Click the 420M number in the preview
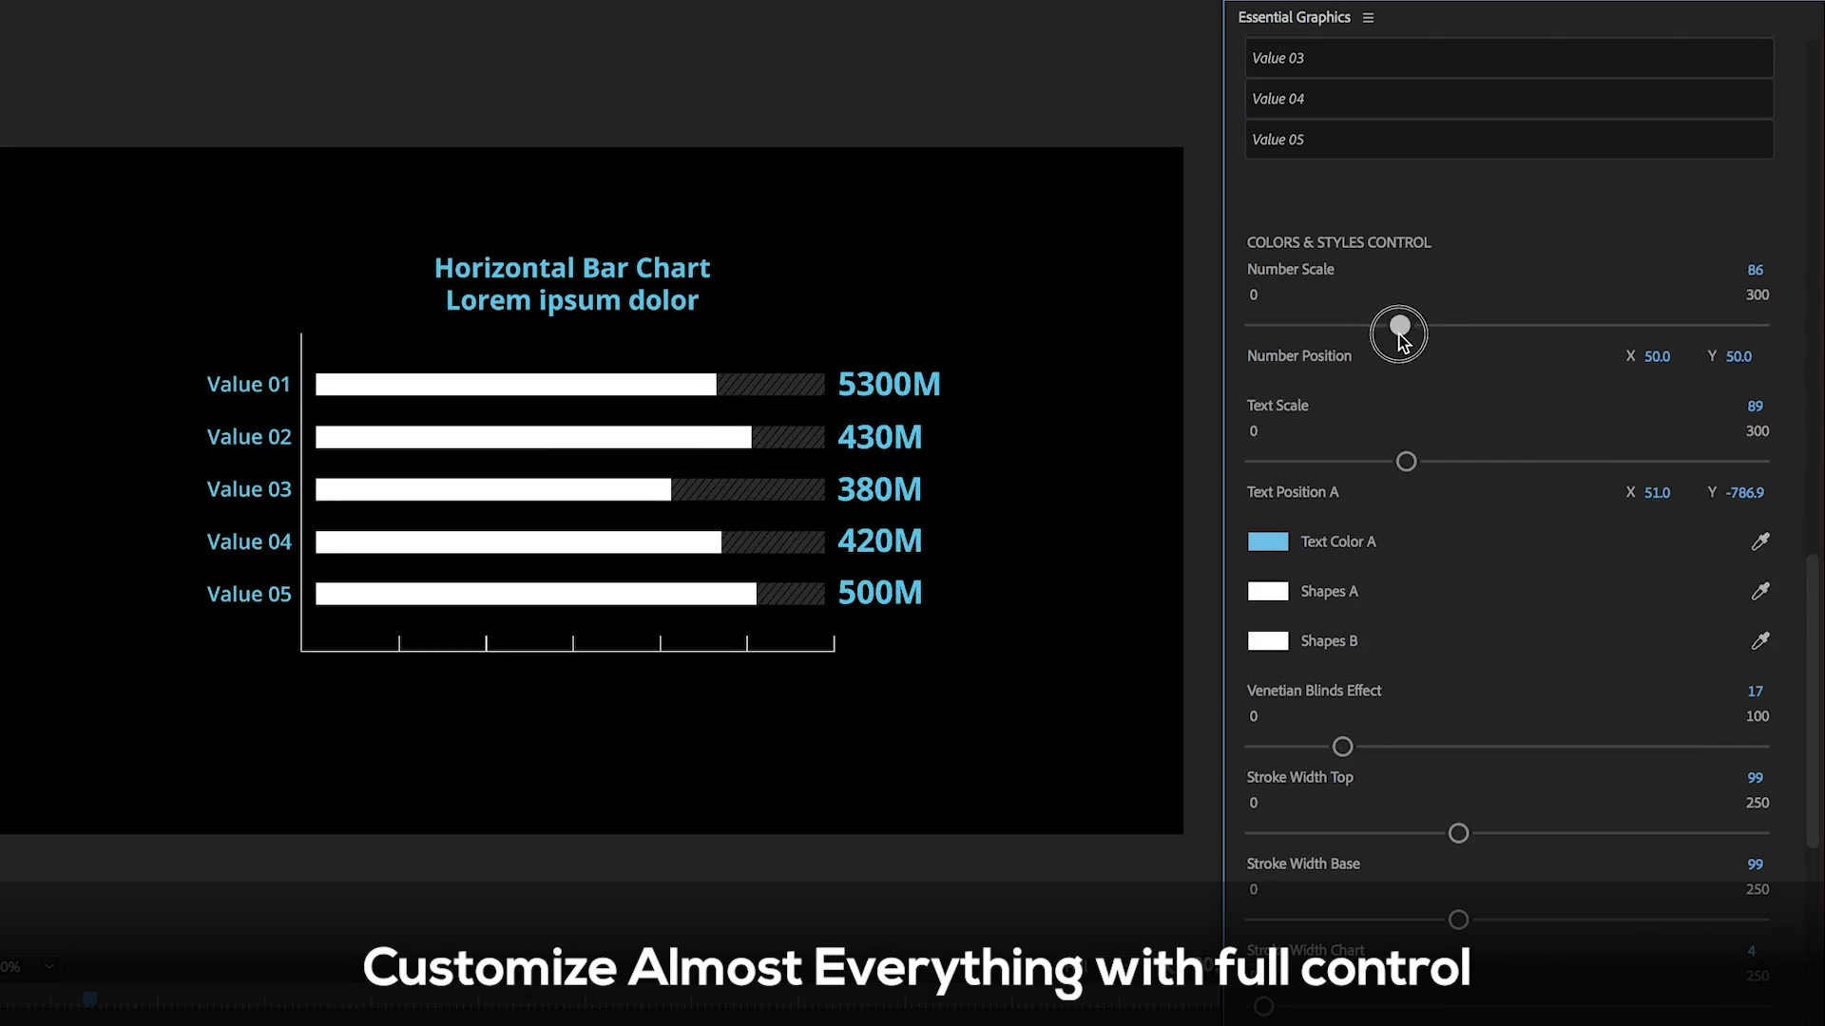 pyautogui.click(x=879, y=541)
